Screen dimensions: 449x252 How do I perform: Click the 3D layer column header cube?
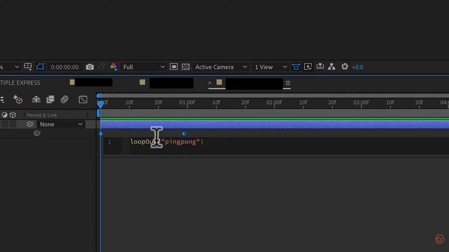click(13, 115)
